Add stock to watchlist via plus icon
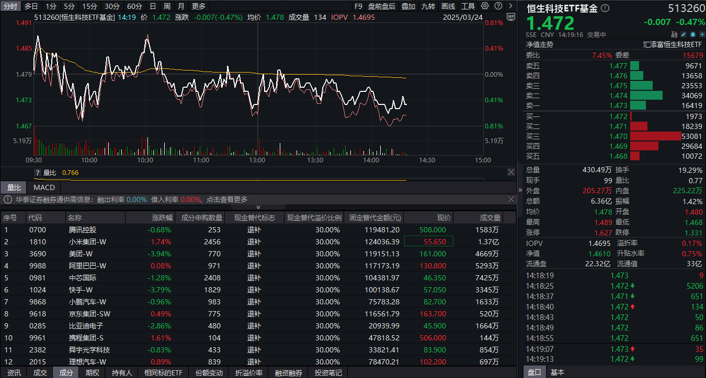This screenshot has height=378, width=706. click(x=702, y=34)
